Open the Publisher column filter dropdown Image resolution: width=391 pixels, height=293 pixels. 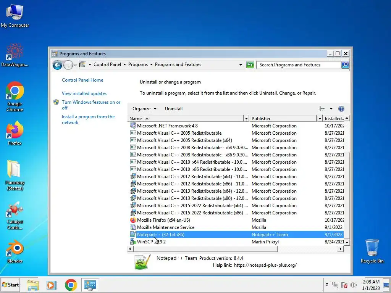click(x=320, y=119)
